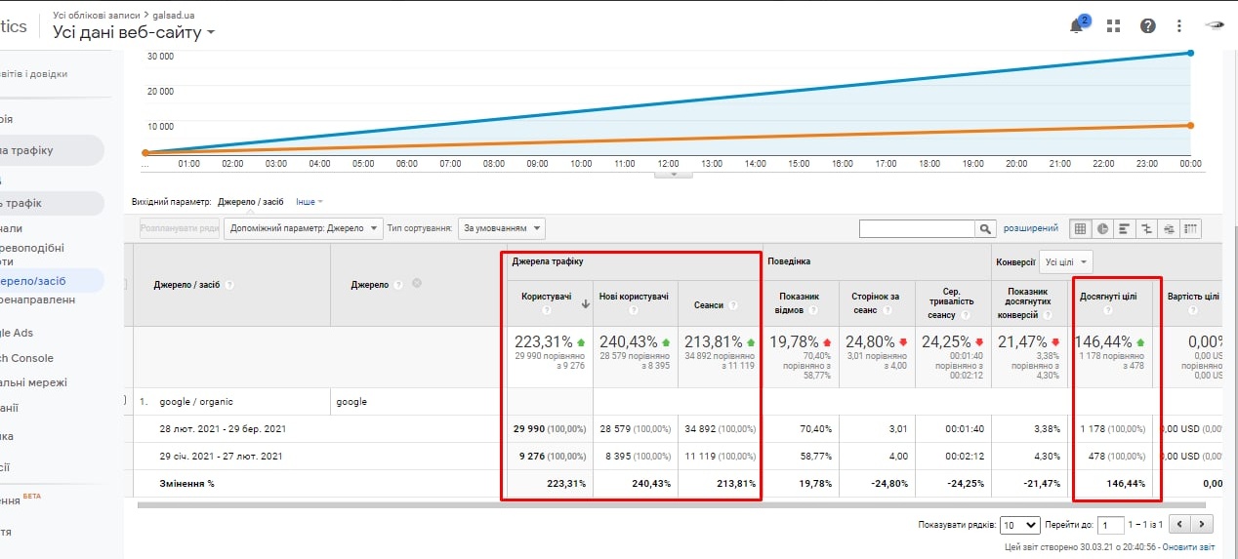Switch to data table view icon
Viewport: 1238px width, 559px height.
[1081, 228]
